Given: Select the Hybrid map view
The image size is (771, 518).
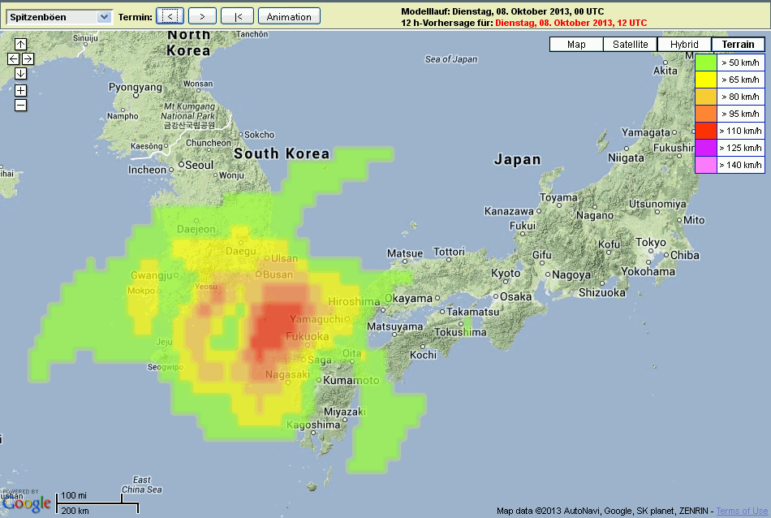Looking at the screenshot, I should point(684,45).
